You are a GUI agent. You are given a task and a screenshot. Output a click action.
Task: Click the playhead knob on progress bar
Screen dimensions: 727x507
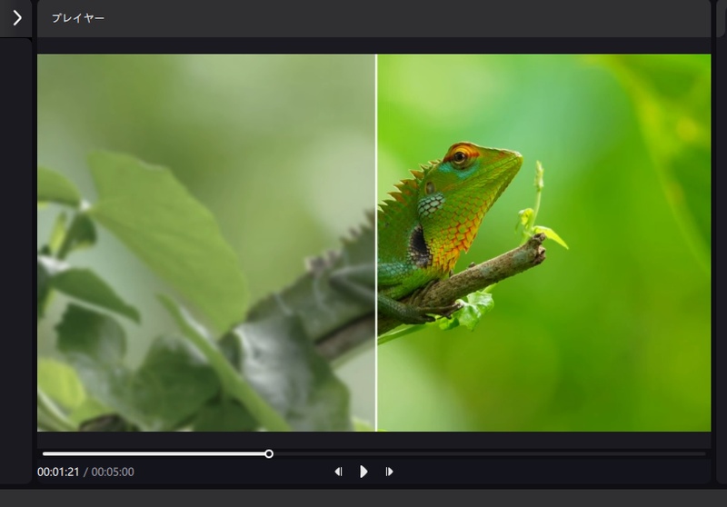pos(269,453)
